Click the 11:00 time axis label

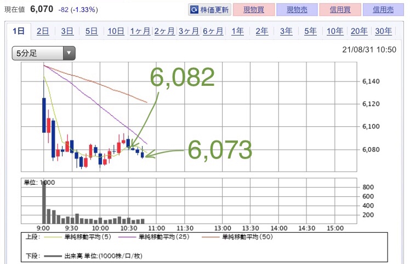coord(156,228)
